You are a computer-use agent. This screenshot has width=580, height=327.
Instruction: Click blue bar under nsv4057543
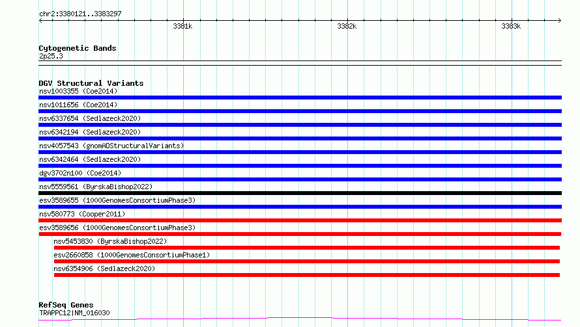pyautogui.click(x=300, y=152)
